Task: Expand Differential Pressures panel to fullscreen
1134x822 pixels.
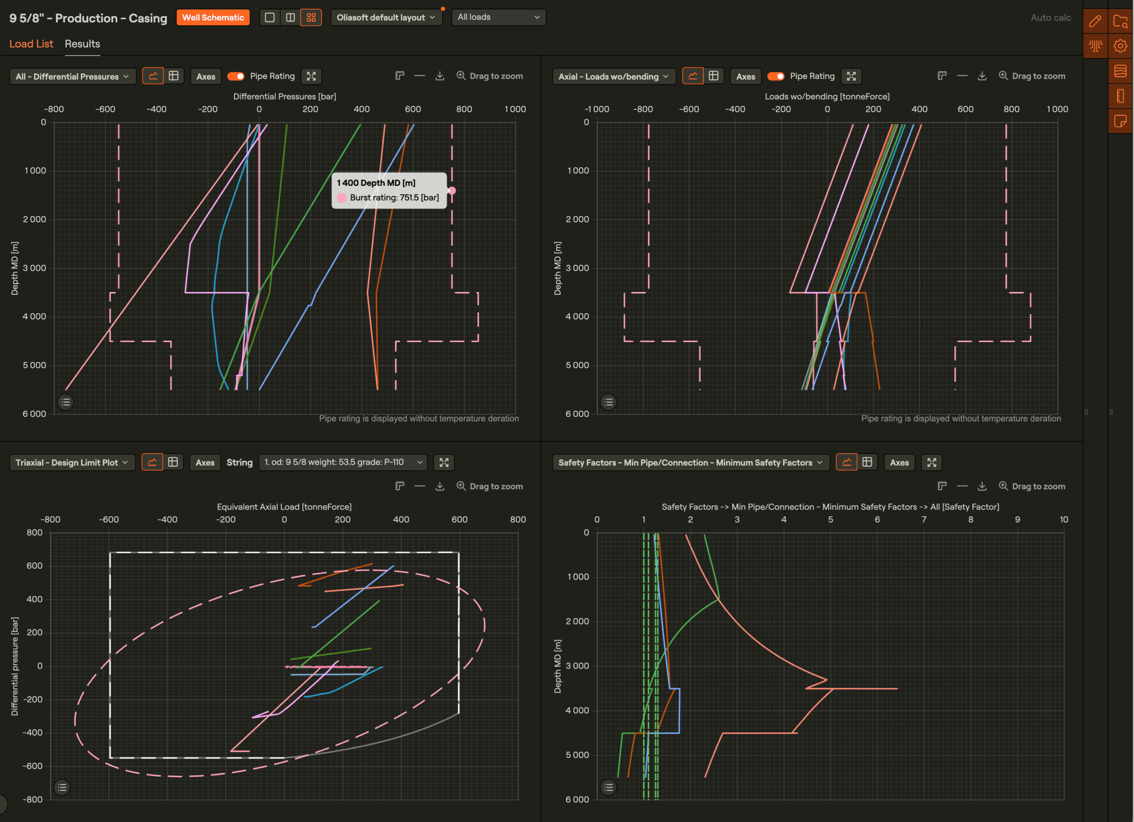Action: tap(311, 76)
